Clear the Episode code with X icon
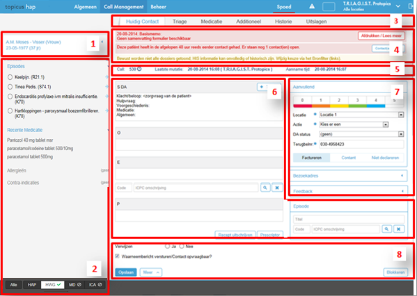Image resolution: width=417 pixels, height=296 pixels. click(x=399, y=229)
